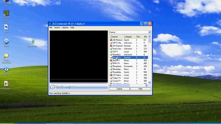This screenshot has width=221, height=124.
Task: Open the File menu
Action: tap(51, 28)
